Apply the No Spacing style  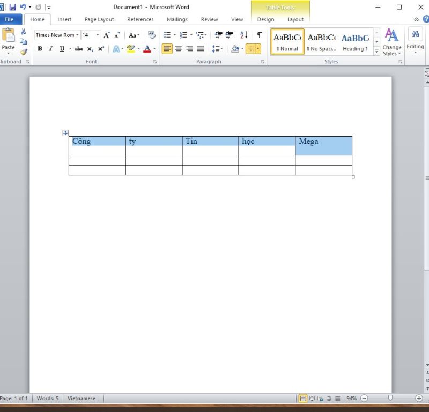click(x=321, y=42)
